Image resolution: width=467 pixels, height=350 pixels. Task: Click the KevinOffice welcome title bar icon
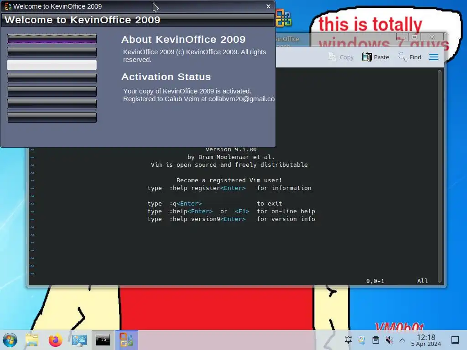point(8,6)
